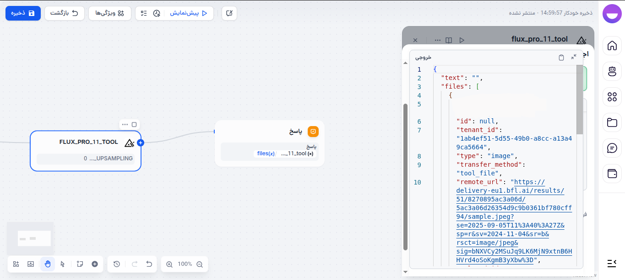Open the ... options in the flux_pro_11_tool panel
This screenshot has width=625, height=280.
[438, 40]
